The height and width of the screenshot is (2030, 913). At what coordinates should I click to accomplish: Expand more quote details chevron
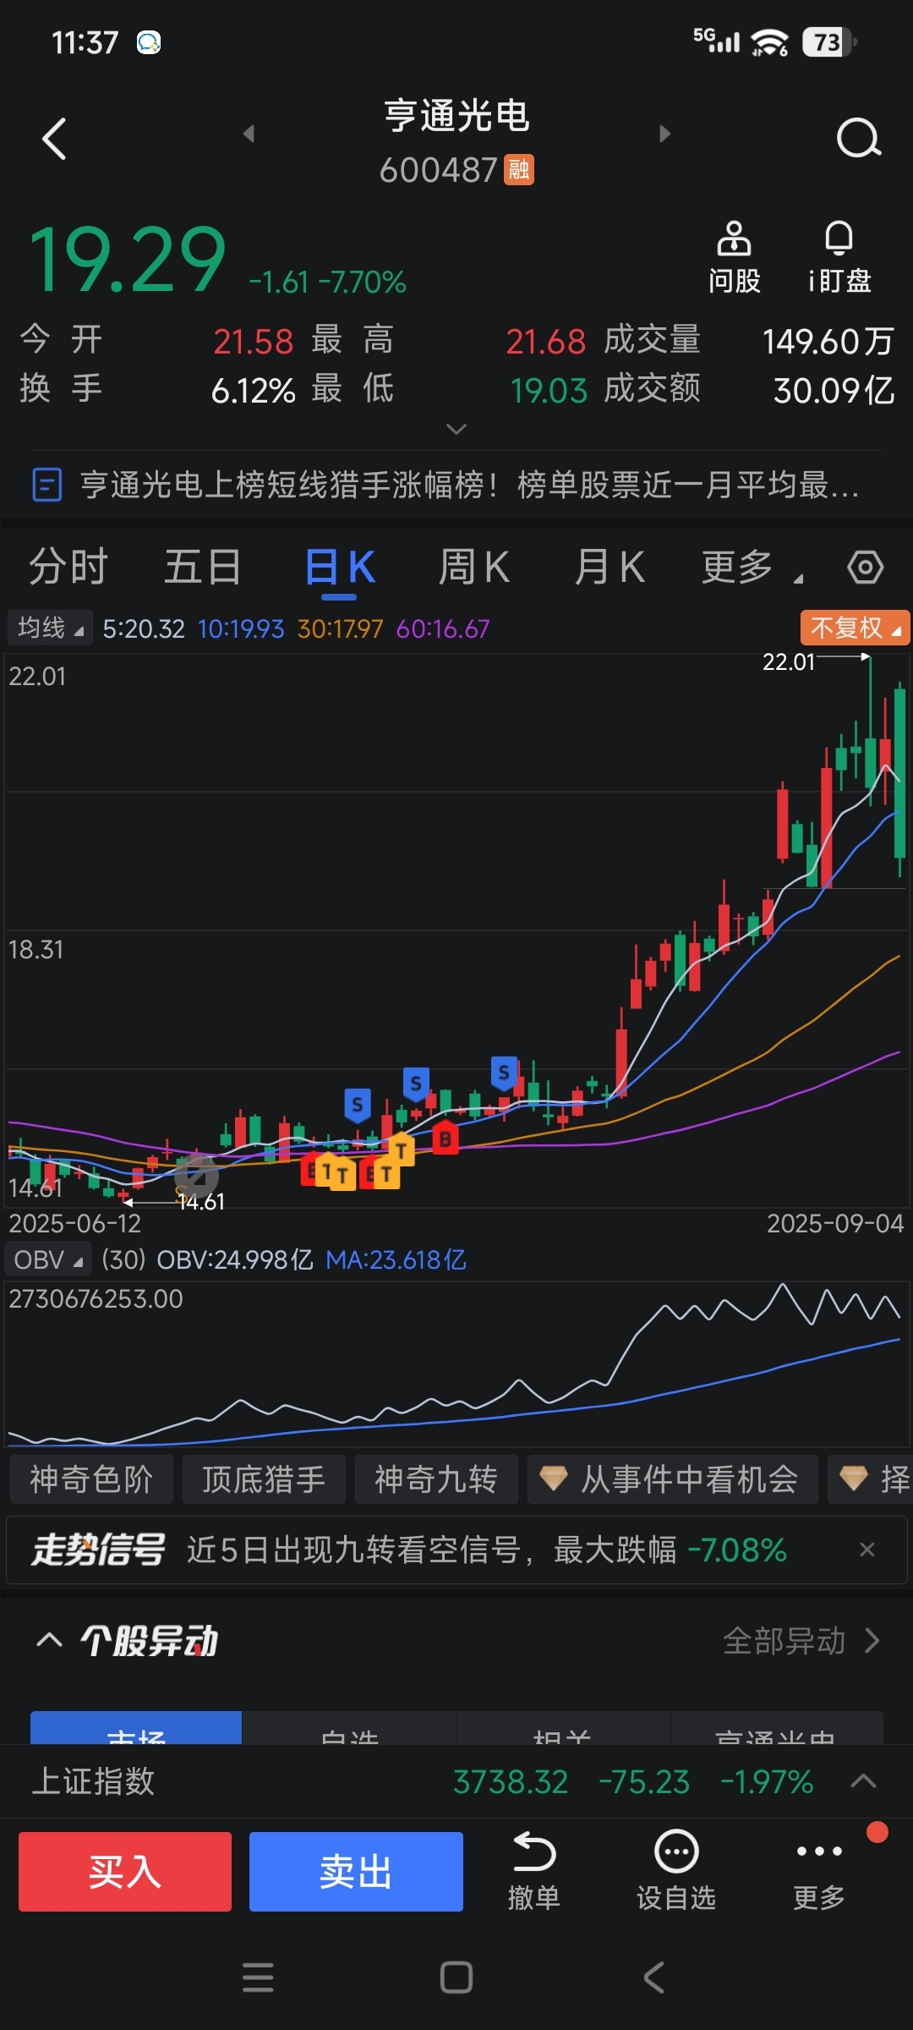tap(456, 429)
